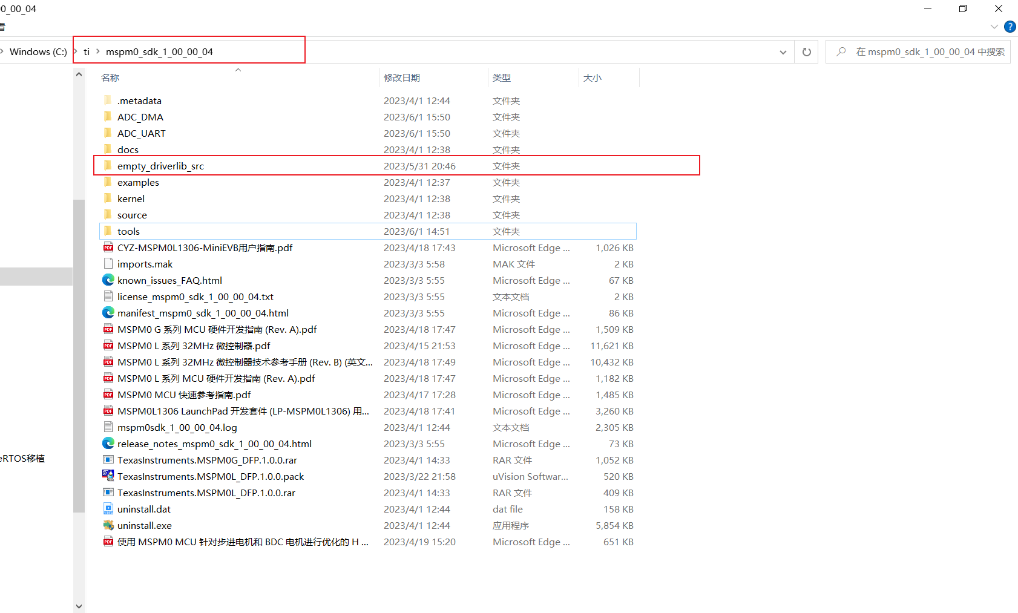Image resolution: width=1018 pixels, height=613 pixels.
Task: Click Edge icon of manifest_mspm0_sdk_1_00_00_04.html
Action: [108, 312]
